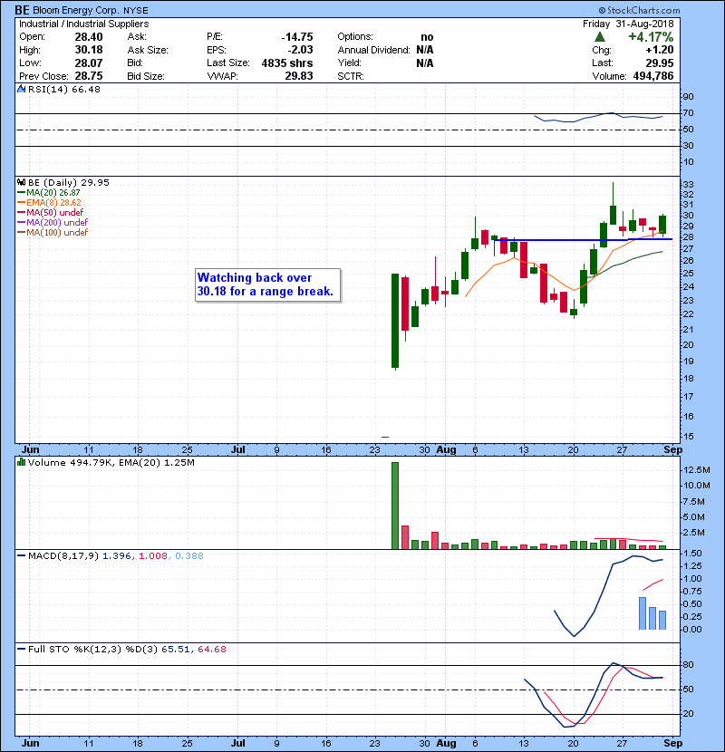The width and height of the screenshot is (725, 752).
Task: Click the EPS value -2.03
Action: (x=300, y=50)
